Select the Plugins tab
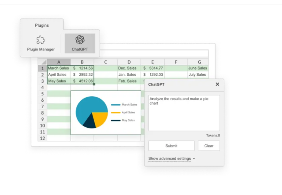Screen dimensions: 282x195 click(42, 25)
